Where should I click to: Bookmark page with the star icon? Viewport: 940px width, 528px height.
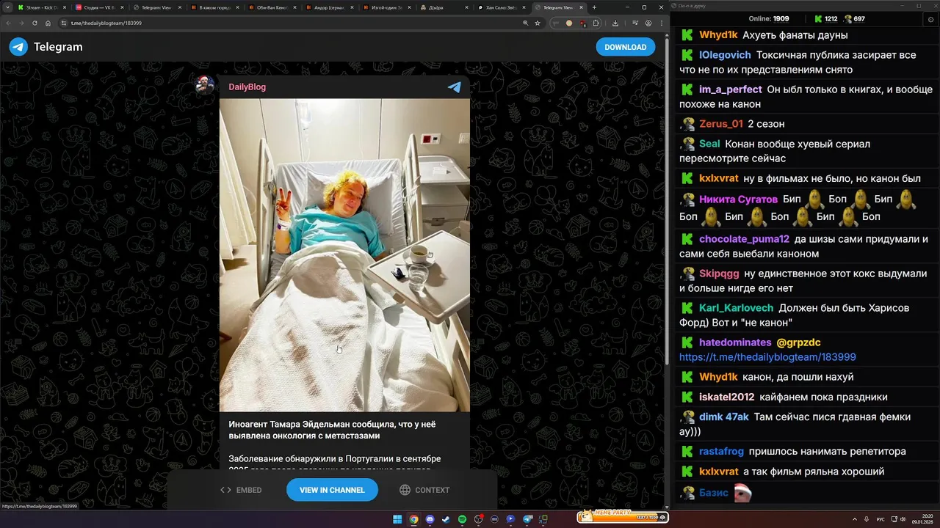pyautogui.click(x=538, y=23)
